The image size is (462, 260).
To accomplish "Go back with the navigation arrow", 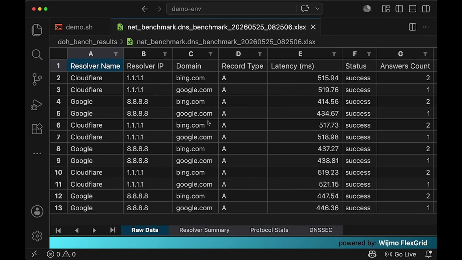I will [x=145, y=9].
